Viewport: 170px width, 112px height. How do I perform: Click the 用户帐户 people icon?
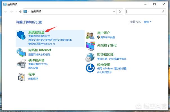click(90, 35)
